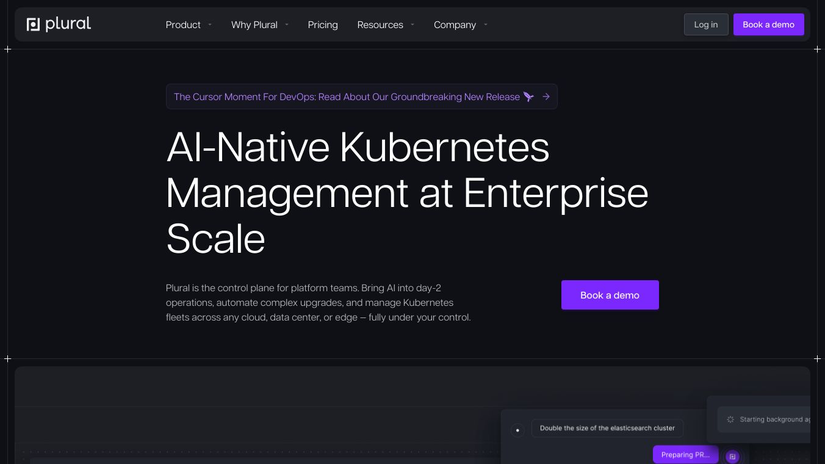Click the dot icon beside the elasticsearch prompt
This screenshot has width=825, height=464.
point(517,430)
